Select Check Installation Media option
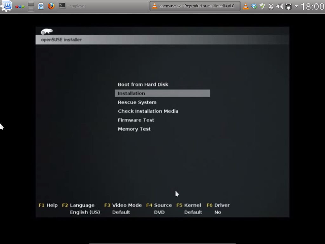 (x=148, y=111)
